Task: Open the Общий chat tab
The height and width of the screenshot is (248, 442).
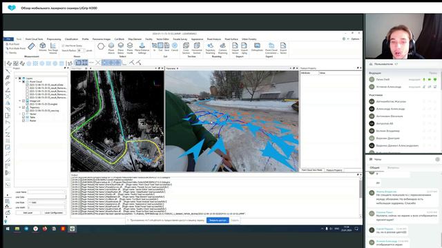Action: (374, 167)
